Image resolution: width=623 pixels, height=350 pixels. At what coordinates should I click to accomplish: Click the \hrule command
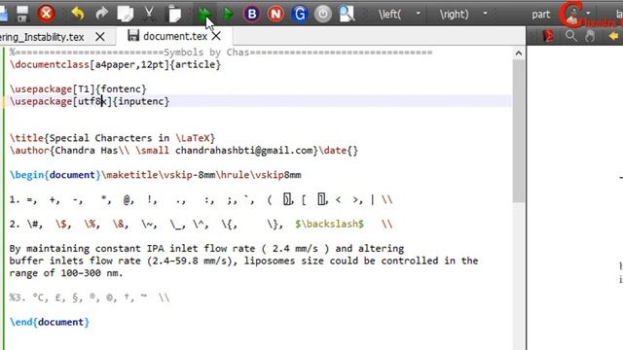coord(233,175)
